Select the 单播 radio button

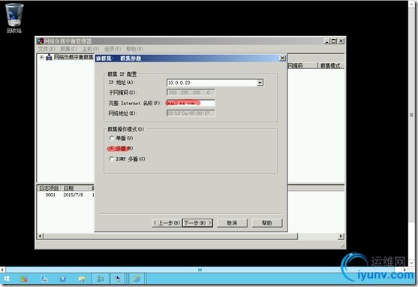point(112,138)
